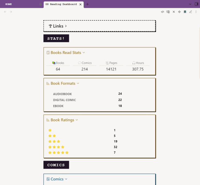Collapse the Comics callout

click(66, 179)
